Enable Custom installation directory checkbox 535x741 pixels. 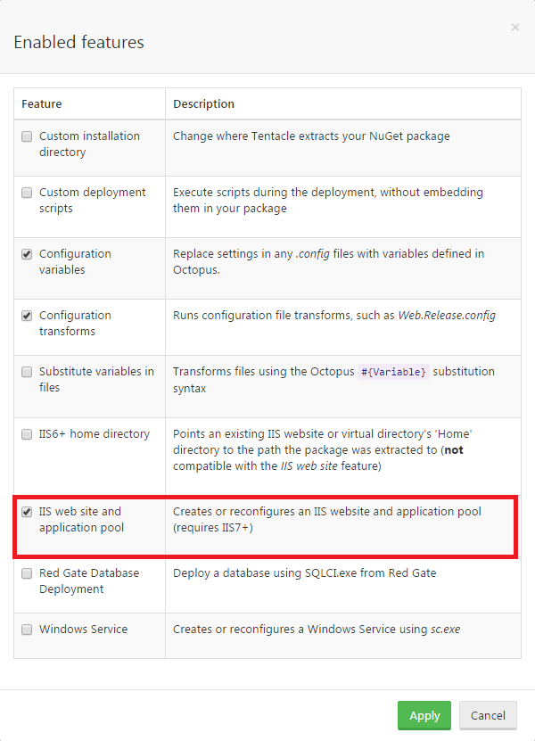[x=28, y=137]
